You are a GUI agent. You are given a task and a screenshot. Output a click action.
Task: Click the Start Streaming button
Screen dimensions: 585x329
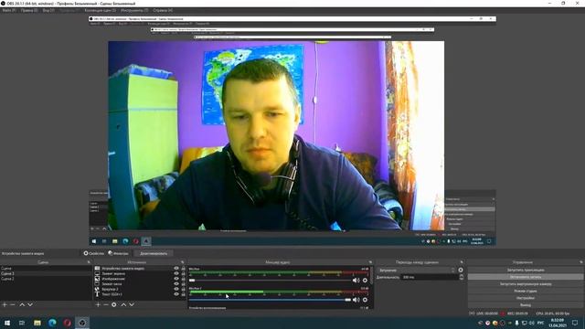pyautogui.click(x=526, y=270)
